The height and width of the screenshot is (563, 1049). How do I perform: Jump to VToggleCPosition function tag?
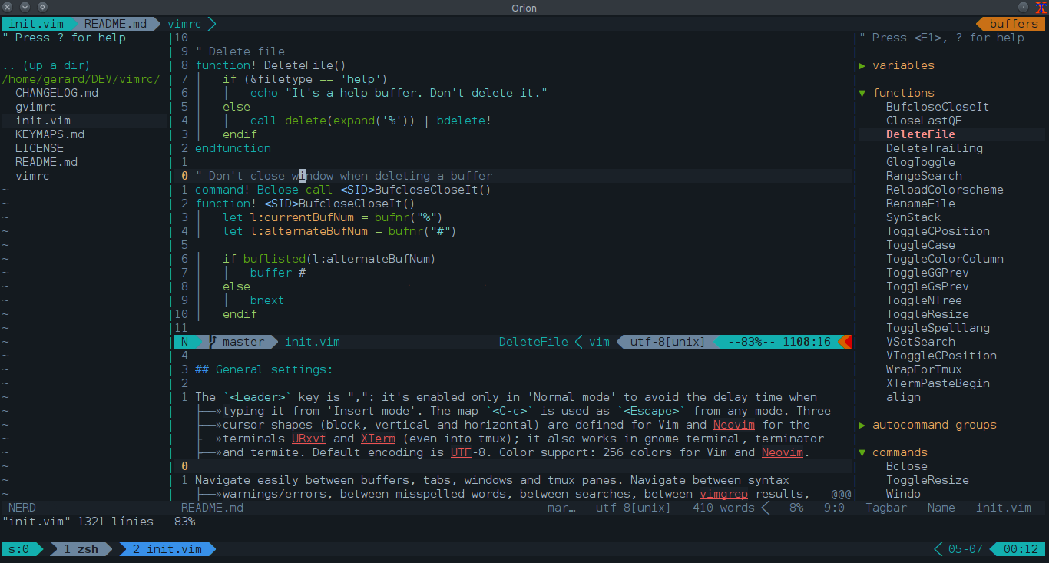click(941, 356)
